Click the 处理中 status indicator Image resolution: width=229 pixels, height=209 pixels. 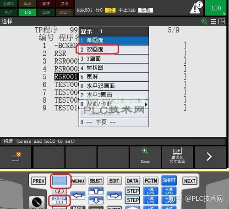pyautogui.click(x=9, y=4)
